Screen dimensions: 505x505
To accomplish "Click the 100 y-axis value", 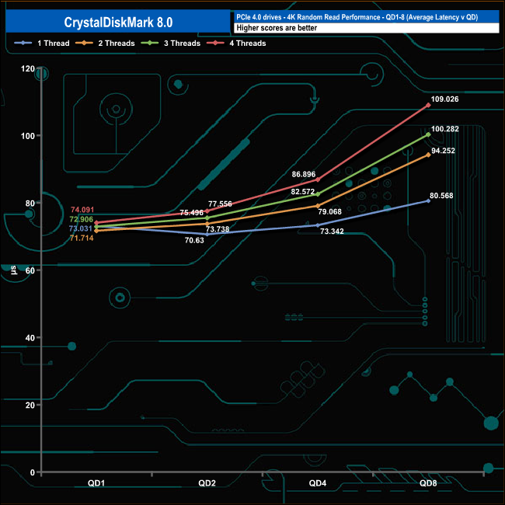I will [28, 136].
